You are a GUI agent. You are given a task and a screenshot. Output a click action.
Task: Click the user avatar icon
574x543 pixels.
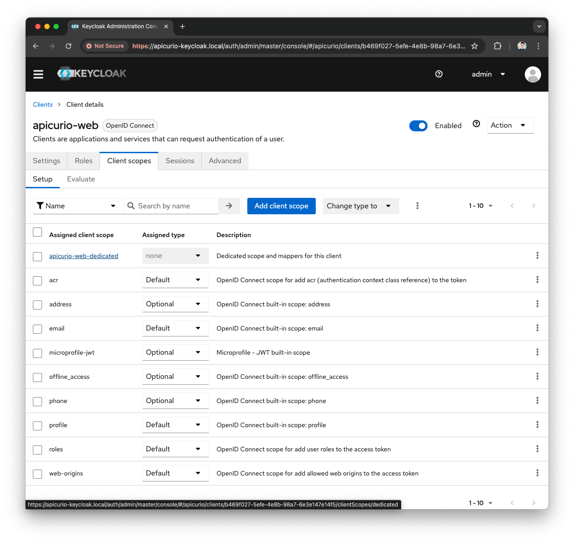click(x=532, y=74)
